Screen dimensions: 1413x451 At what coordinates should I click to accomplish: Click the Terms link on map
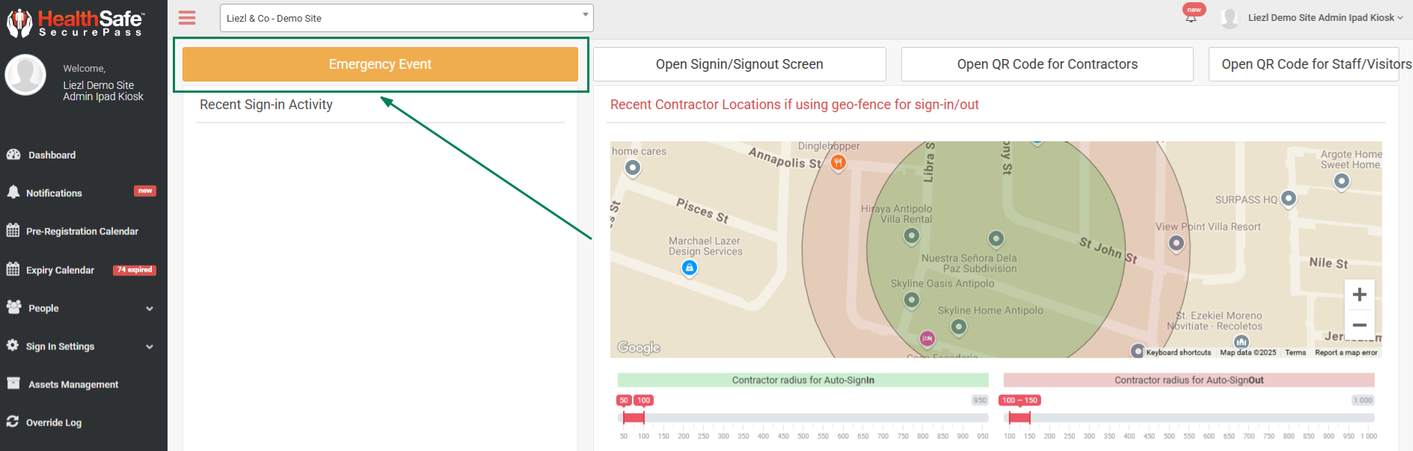pos(1295,352)
